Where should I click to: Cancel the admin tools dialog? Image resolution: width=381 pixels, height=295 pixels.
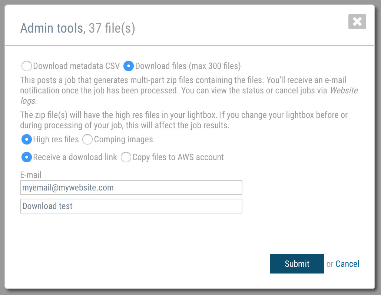point(347,264)
